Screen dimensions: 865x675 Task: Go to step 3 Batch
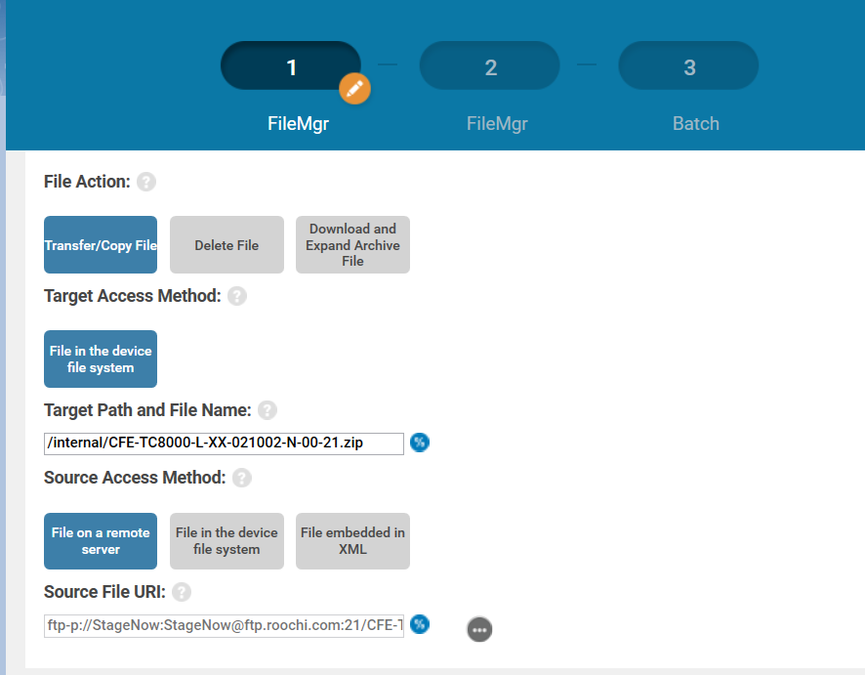(x=688, y=65)
